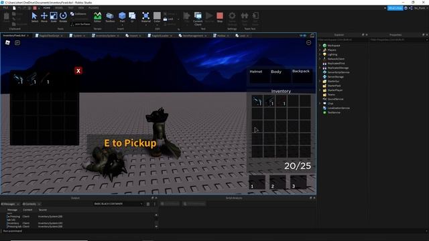
Task: Expand the Players node
Action: (x=320, y=50)
